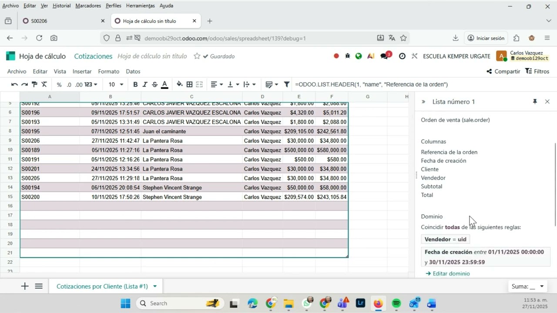Open the AI assistant icon

[x=370, y=56]
